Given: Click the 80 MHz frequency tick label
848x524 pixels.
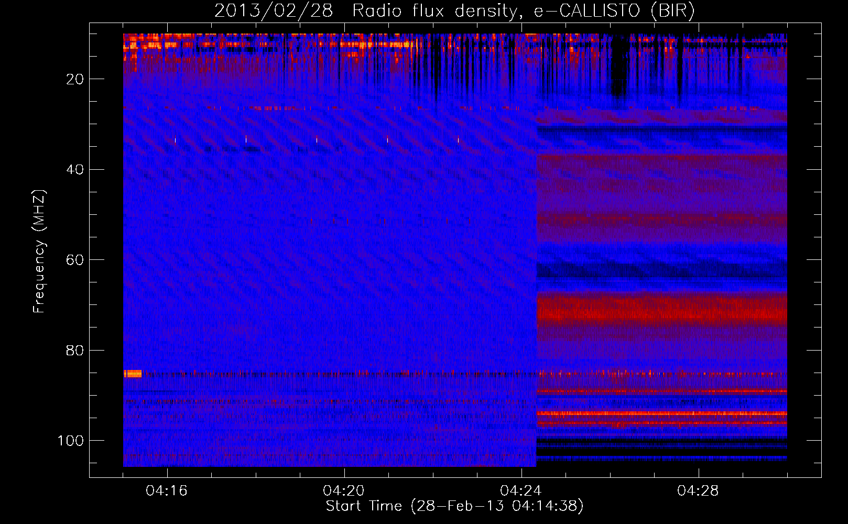Looking at the screenshot, I should [75, 350].
